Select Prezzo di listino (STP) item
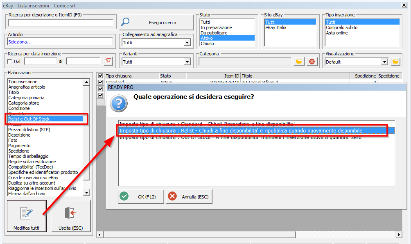The image size is (411, 244). tap(29, 130)
